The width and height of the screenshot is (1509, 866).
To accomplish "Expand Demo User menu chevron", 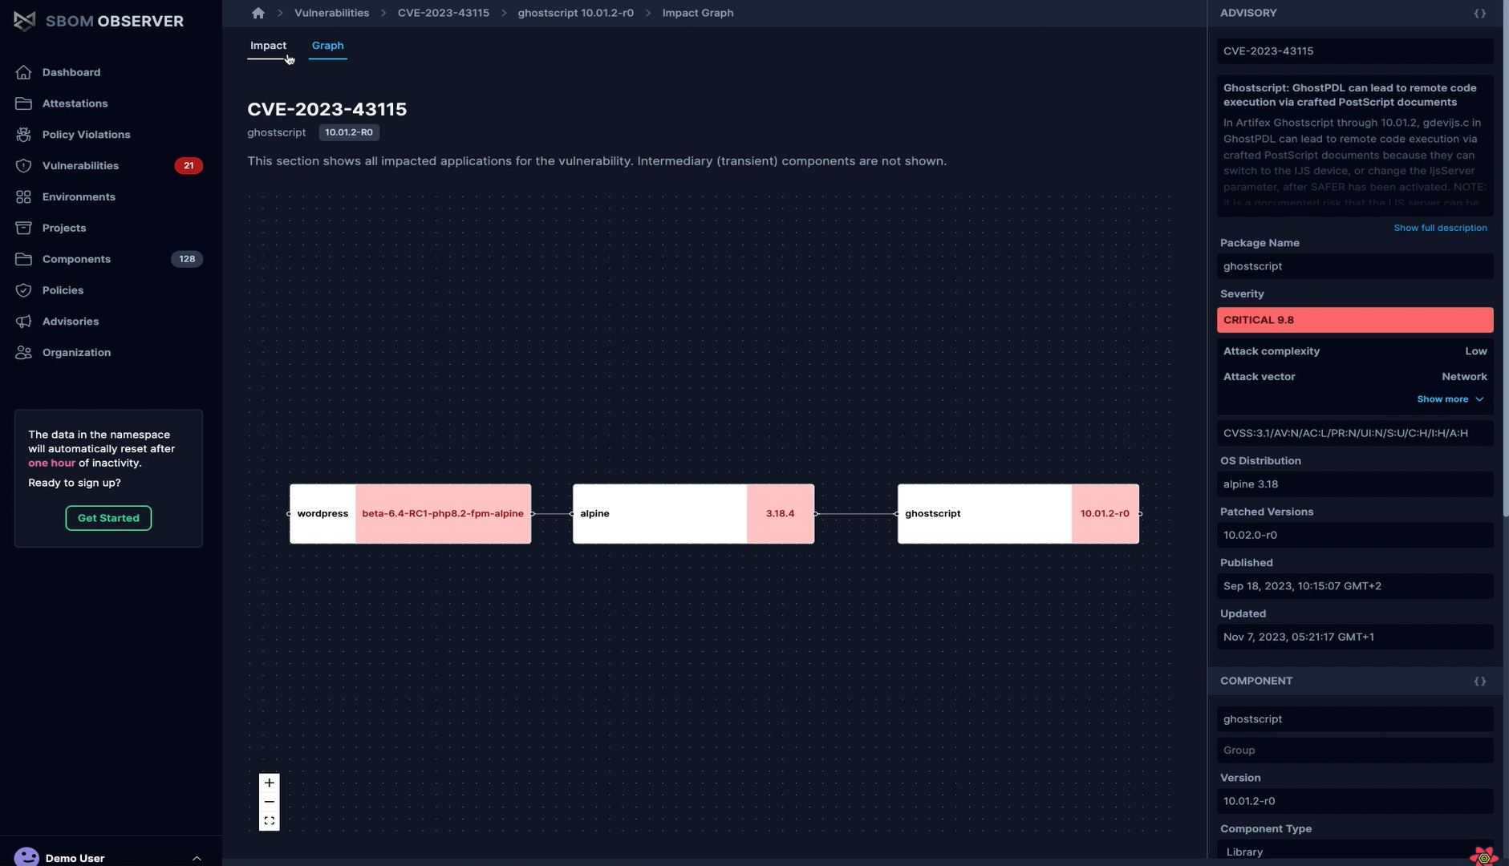I will 197,858.
